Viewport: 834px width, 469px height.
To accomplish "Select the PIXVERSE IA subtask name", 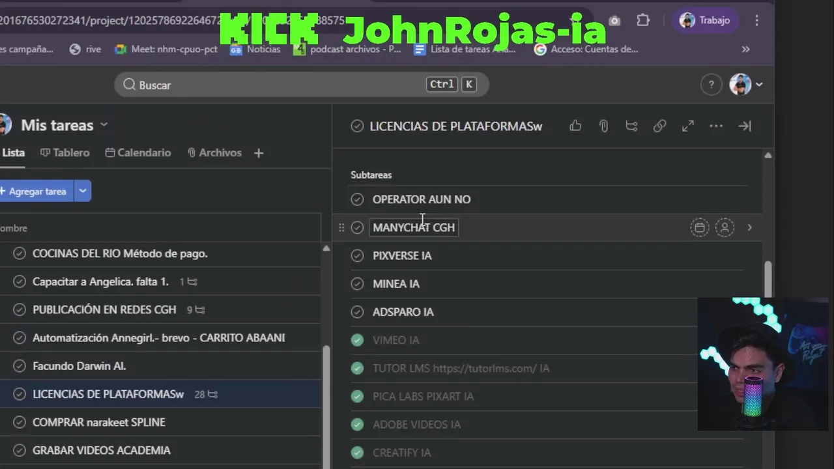I will tap(402, 255).
